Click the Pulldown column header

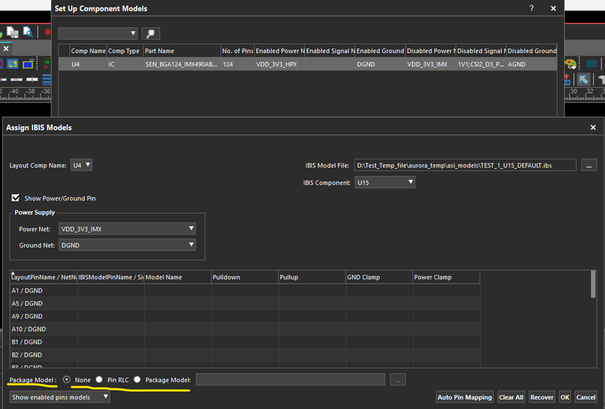pos(245,277)
